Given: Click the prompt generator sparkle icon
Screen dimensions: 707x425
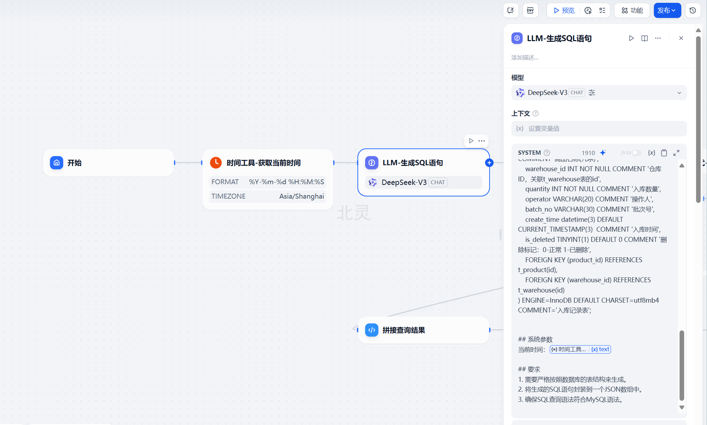Looking at the screenshot, I should [x=603, y=153].
